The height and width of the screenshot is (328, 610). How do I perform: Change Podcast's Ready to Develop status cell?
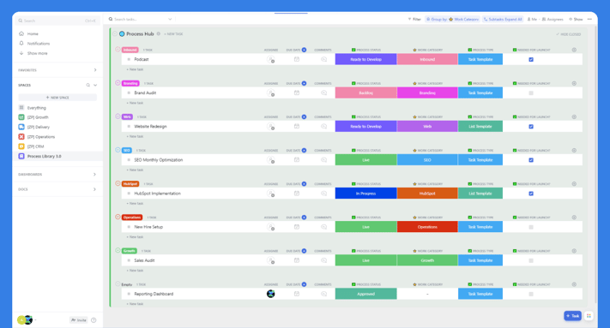coord(365,59)
